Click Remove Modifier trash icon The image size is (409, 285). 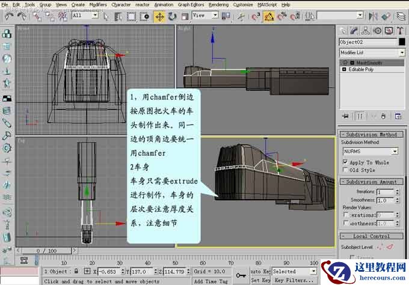383,116
